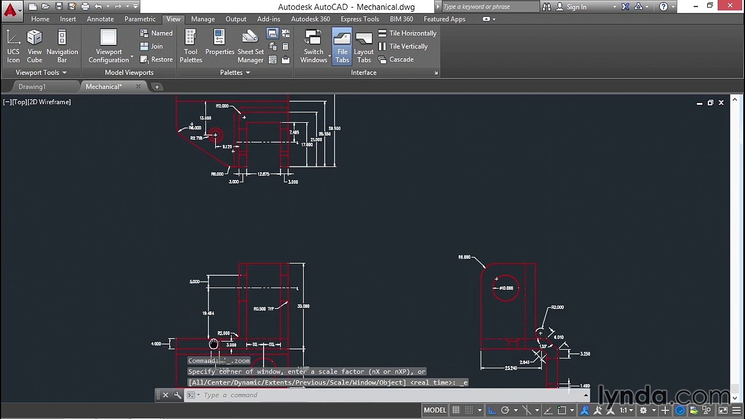Toggle polar tracking in status bar
This screenshot has width=745, height=419.
[x=505, y=410]
